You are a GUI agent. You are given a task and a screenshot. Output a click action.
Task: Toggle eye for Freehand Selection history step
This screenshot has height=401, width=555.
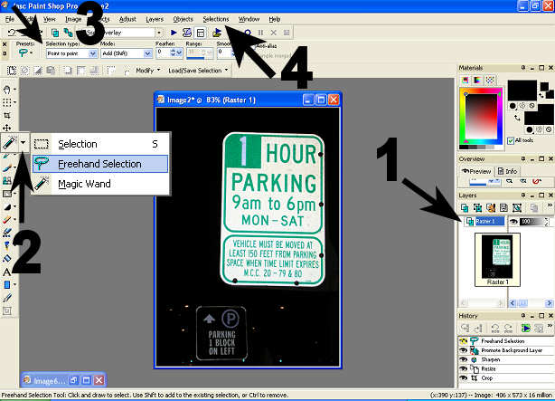pyautogui.click(x=463, y=341)
